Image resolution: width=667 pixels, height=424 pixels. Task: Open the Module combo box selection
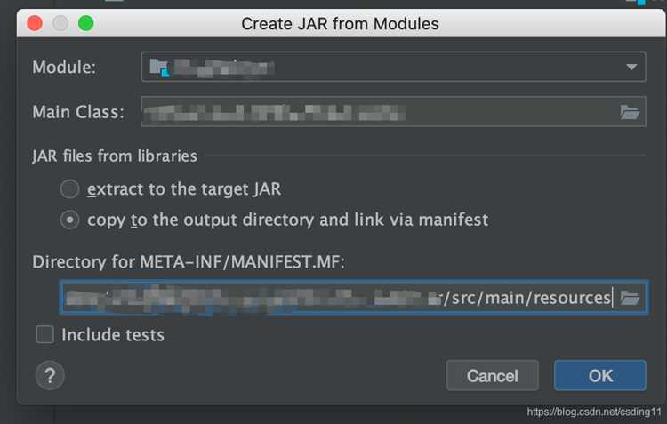pos(393,67)
